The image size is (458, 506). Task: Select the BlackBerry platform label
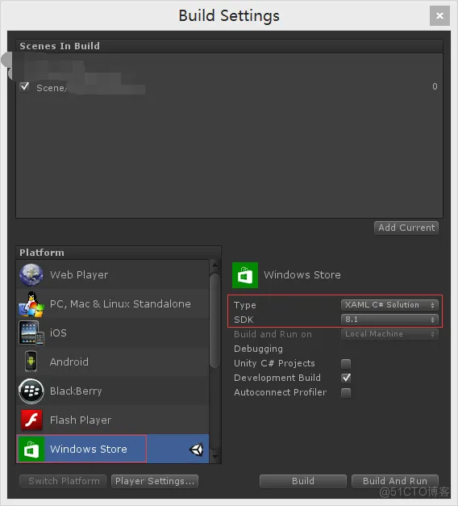coord(76,391)
